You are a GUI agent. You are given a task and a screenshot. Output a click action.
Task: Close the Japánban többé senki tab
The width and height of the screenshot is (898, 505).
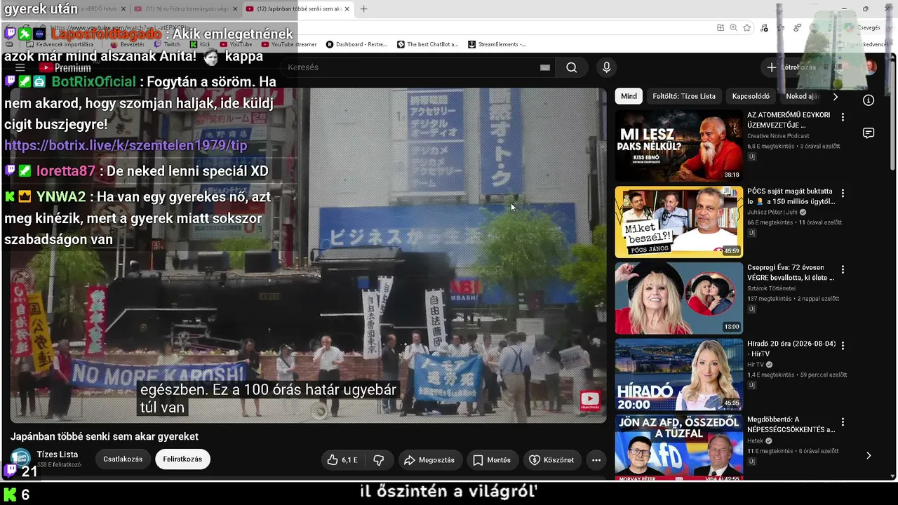click(347, 9)
